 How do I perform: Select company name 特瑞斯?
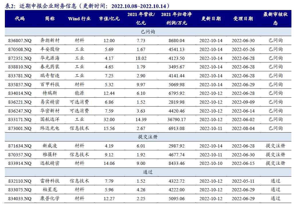50,93
